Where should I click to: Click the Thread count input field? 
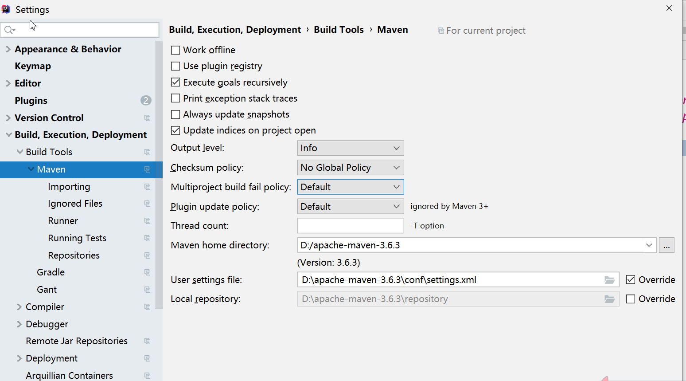coord(350,226)
